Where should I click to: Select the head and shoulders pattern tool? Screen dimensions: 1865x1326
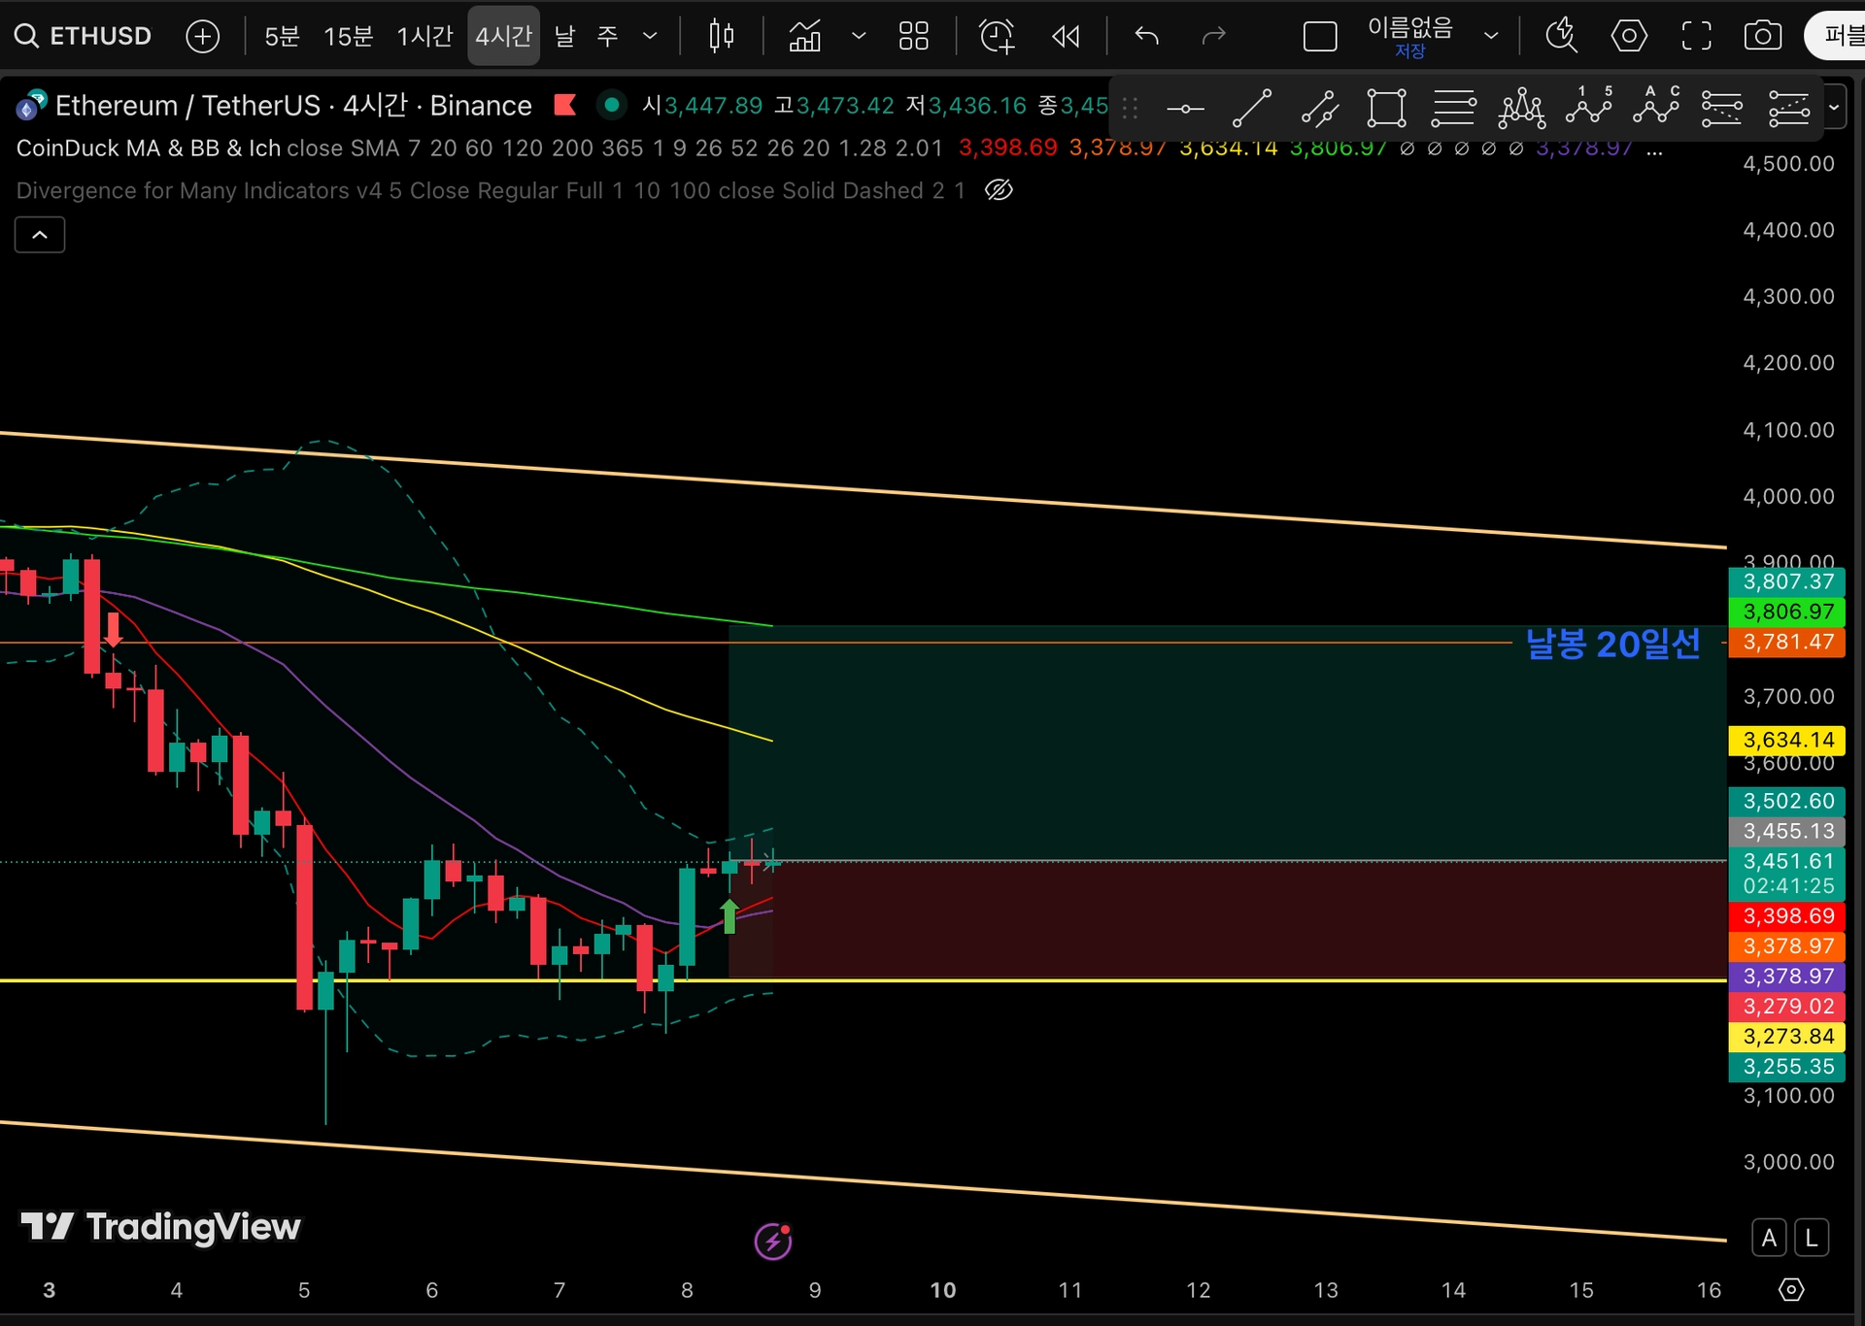[1521, 109]
